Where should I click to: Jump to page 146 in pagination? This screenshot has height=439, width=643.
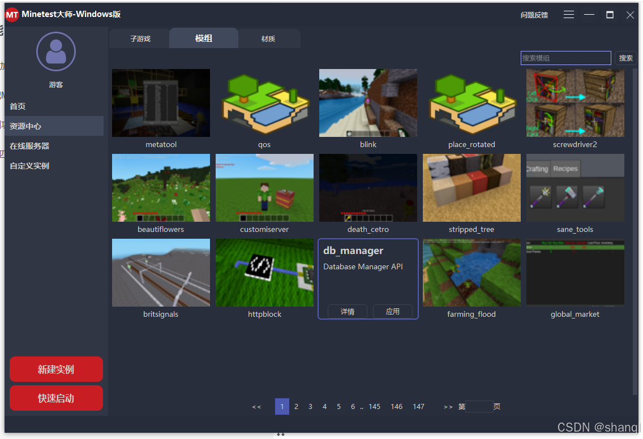coord(397,407)
